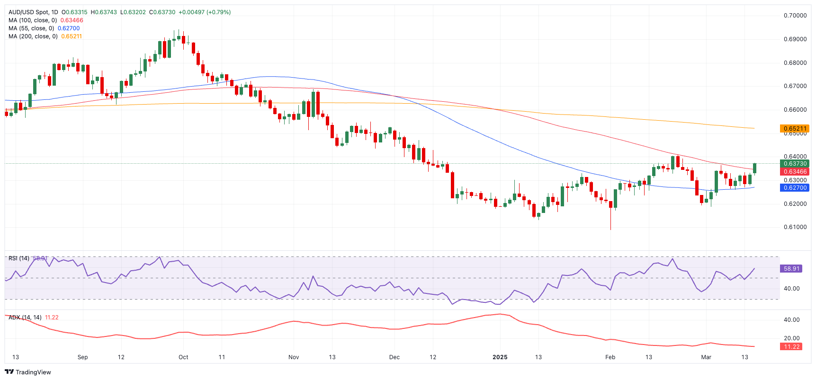This screenshot has width=816, height=380.
Task: Select the MA (55, close, 0) indicator label
Action: pyautogui.click(x=31, y=28)
